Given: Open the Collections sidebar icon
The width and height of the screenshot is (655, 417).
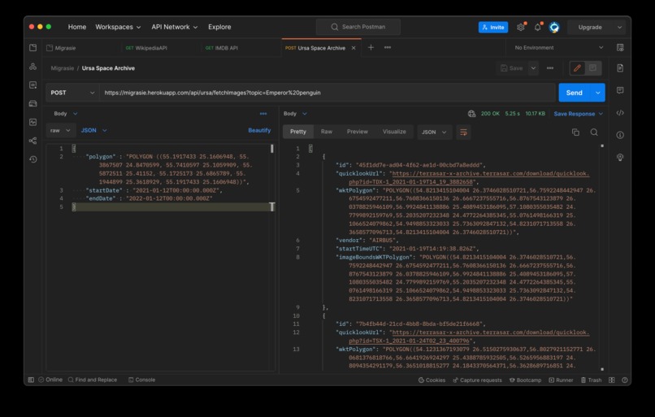Looking at the screenshot, I should pos(33,48).
